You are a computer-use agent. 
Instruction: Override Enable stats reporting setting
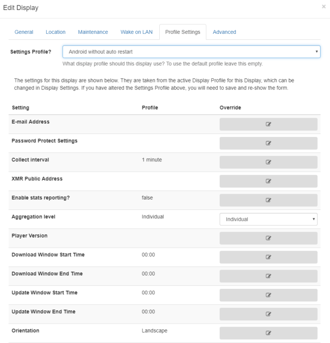tap(268, 200)
